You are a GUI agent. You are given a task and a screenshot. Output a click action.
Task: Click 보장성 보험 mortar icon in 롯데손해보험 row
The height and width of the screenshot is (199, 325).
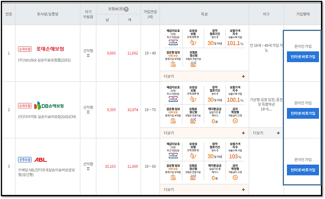[x=193, y=43]
